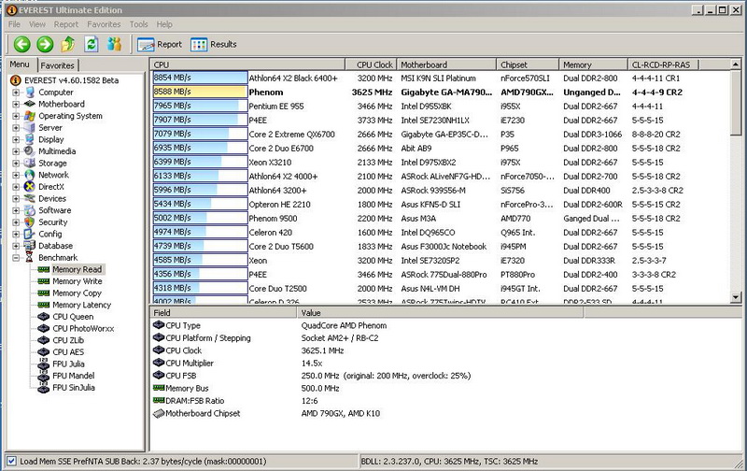
Task: Expand the Display tree node
Action: point(16,139)
